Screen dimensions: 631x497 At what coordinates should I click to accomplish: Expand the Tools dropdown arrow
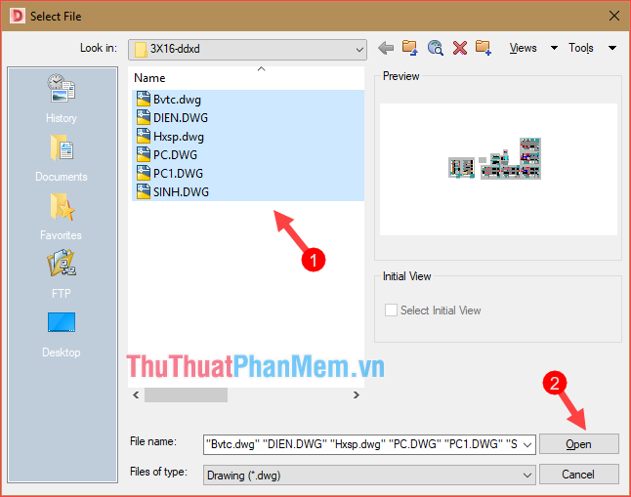point(612,48)
